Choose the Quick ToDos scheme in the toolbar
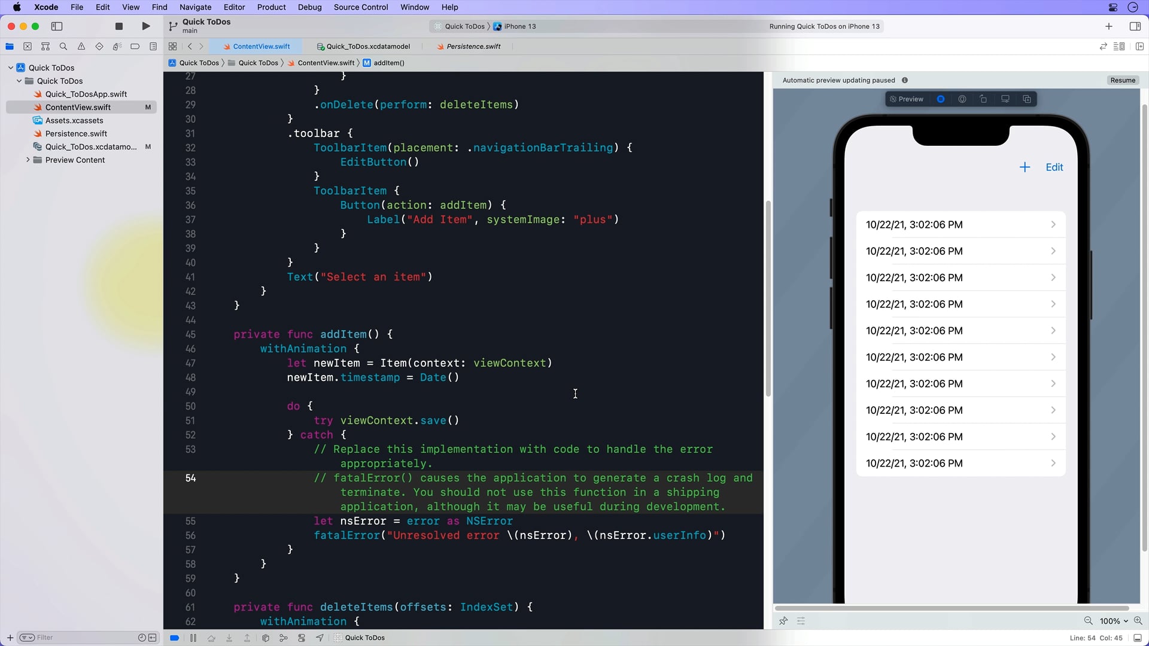Viewport: 1149px width, 646px height. [459, 26]
